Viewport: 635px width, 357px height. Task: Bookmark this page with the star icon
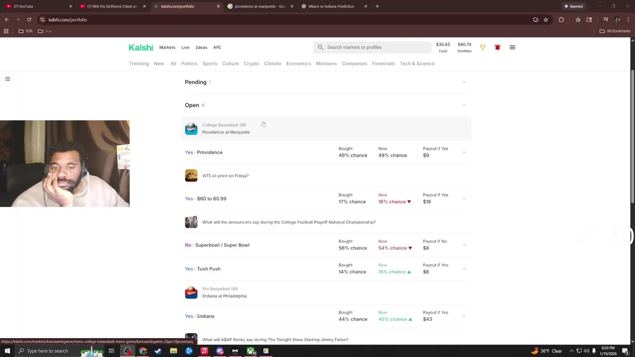tap(546, 20)
